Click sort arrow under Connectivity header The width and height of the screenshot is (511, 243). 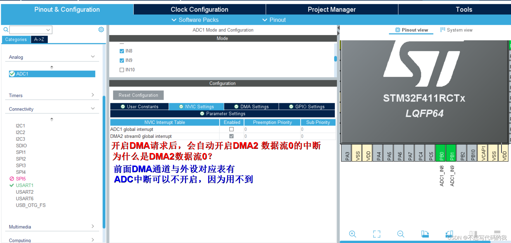(x=52, y=119)
